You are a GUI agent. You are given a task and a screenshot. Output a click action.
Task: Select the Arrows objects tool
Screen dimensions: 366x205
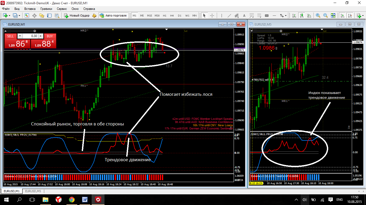click(x=282, y=15)
